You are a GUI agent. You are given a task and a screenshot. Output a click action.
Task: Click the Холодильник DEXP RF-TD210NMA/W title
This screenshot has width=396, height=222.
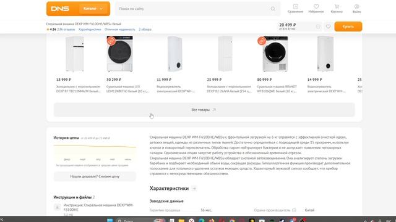point(79,89)
